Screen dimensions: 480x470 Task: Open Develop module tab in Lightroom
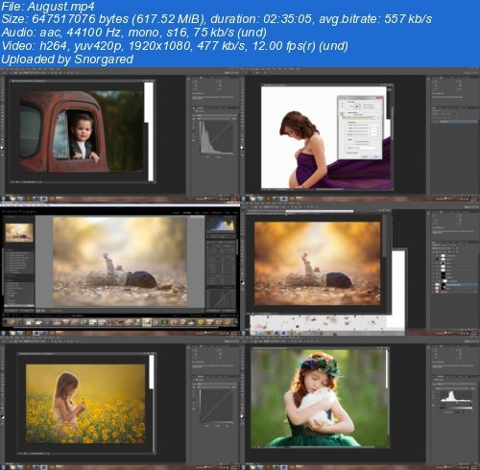tap(187, 212)
